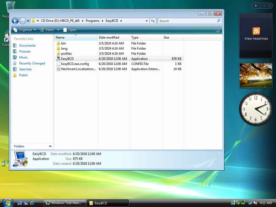276x207 pixels.
Task: Open Recently Changed link
Action: [32, 63]
